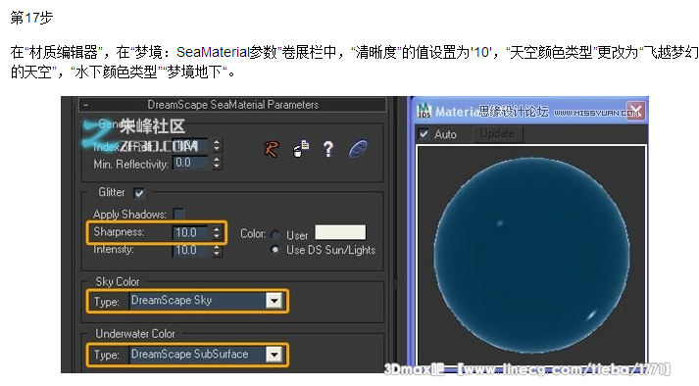Enable the Apply Shadows checkbox
The image size is (699, 386).
coord(178,214)
